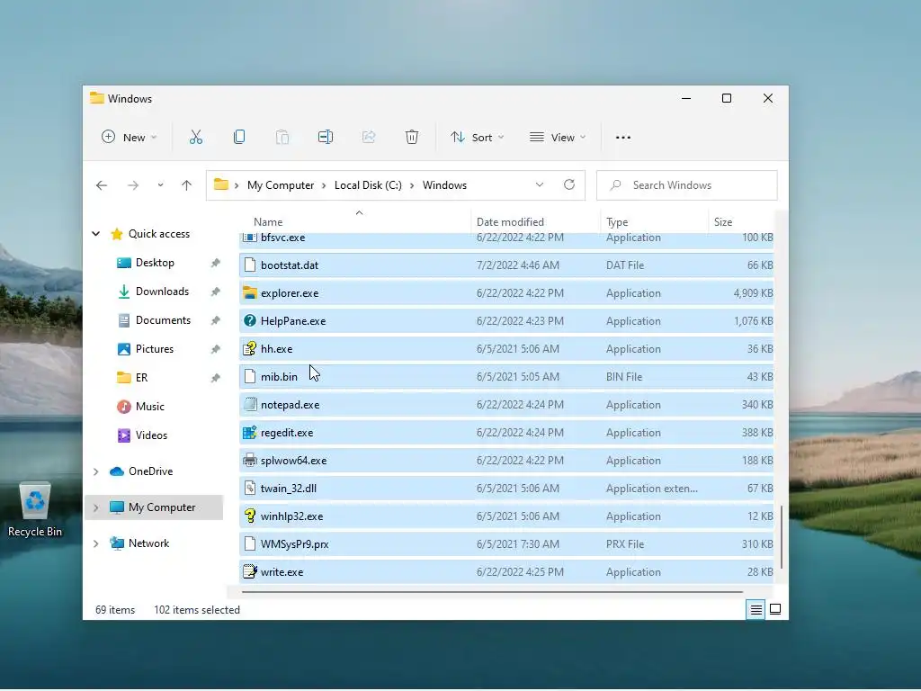The image size is (921, 691).
Task: Expand the OneDrive tree node
Action: (x=95, y=471)
